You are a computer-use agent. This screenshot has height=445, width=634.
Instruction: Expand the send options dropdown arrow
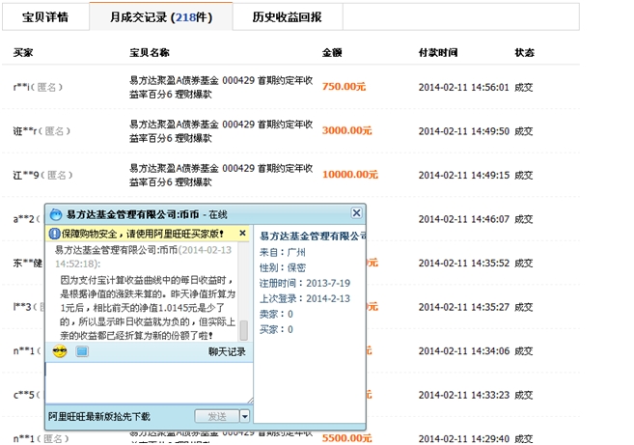click(x=245, y=416)
